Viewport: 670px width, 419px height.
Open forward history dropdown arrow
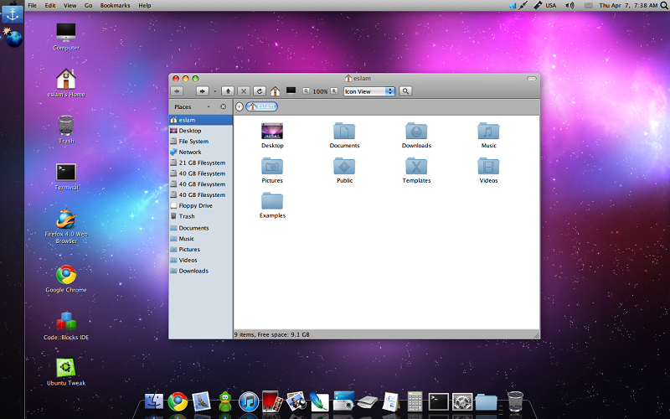click(215, 91)
